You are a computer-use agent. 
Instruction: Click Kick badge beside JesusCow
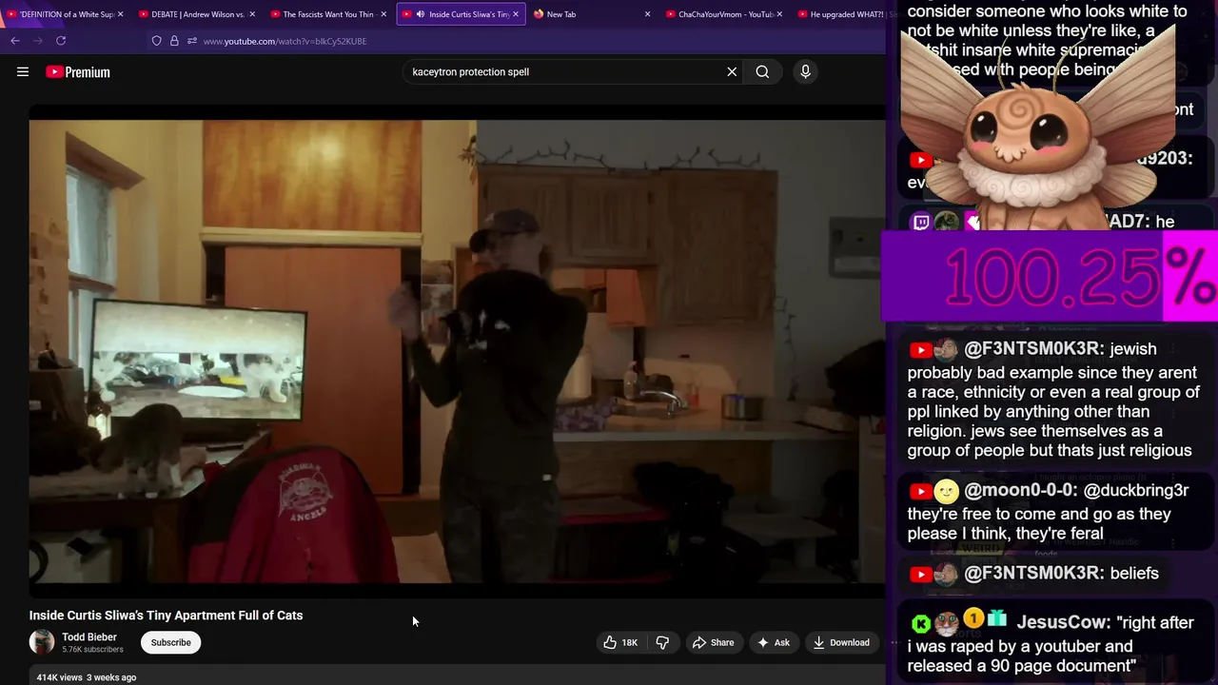(x=920, y=624)
